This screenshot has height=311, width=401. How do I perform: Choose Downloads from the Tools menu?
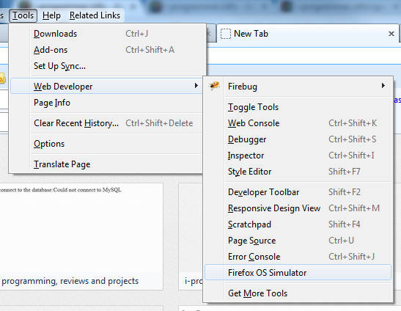tap(107, 34)
